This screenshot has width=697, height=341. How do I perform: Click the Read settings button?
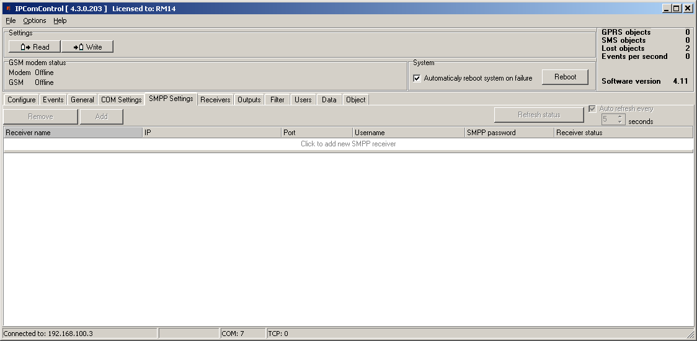coord(34,46)
